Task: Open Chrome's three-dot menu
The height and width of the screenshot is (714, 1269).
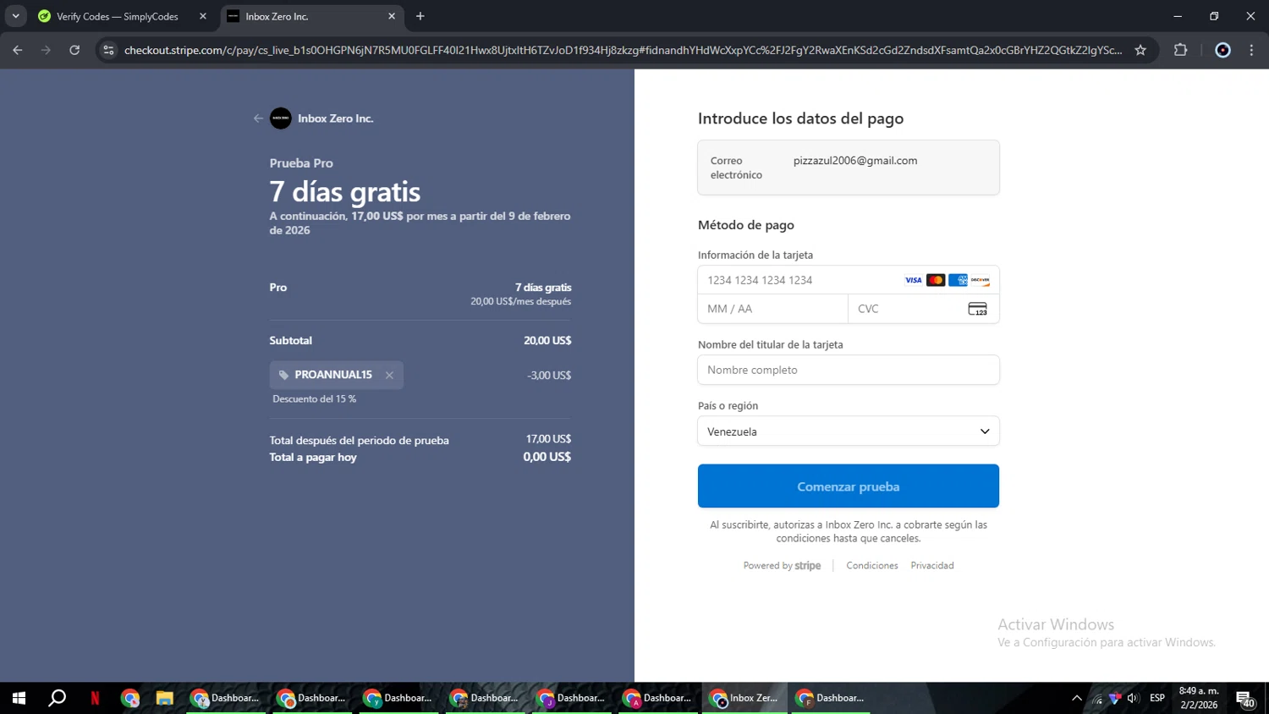Action: pyautogui.click(x=1252, y=50)
